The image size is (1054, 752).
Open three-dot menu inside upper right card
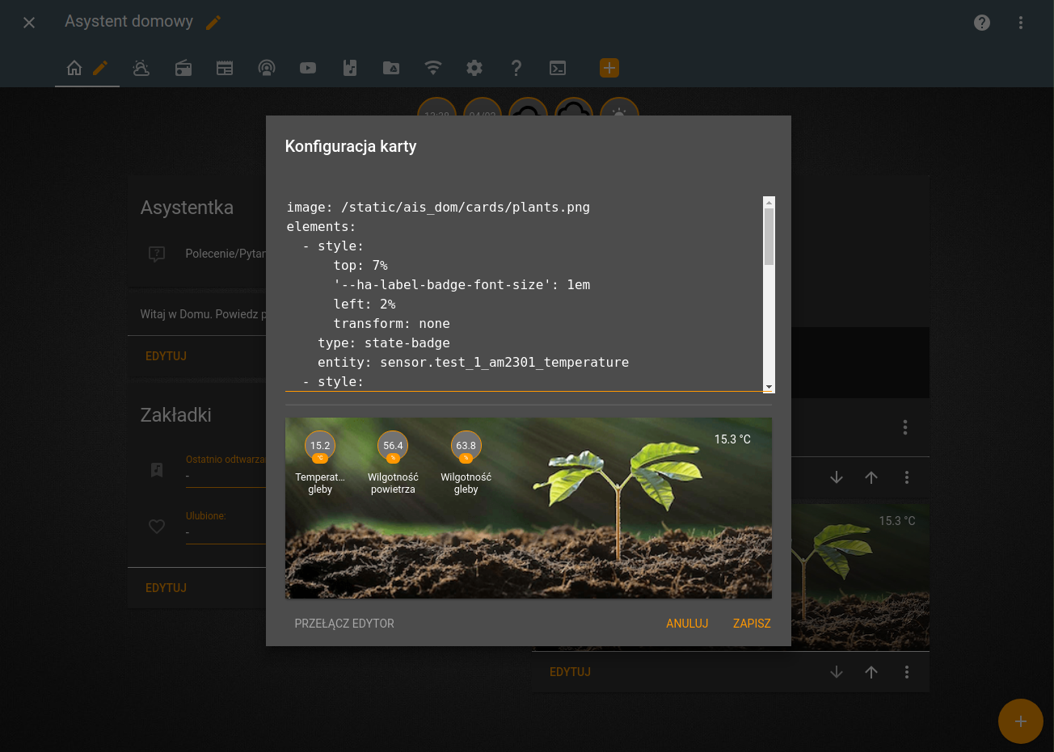905,427
